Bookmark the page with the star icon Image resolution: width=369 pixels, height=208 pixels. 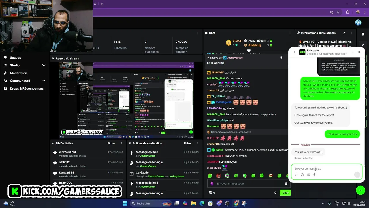pyautogui.click(x=338, y=12)
